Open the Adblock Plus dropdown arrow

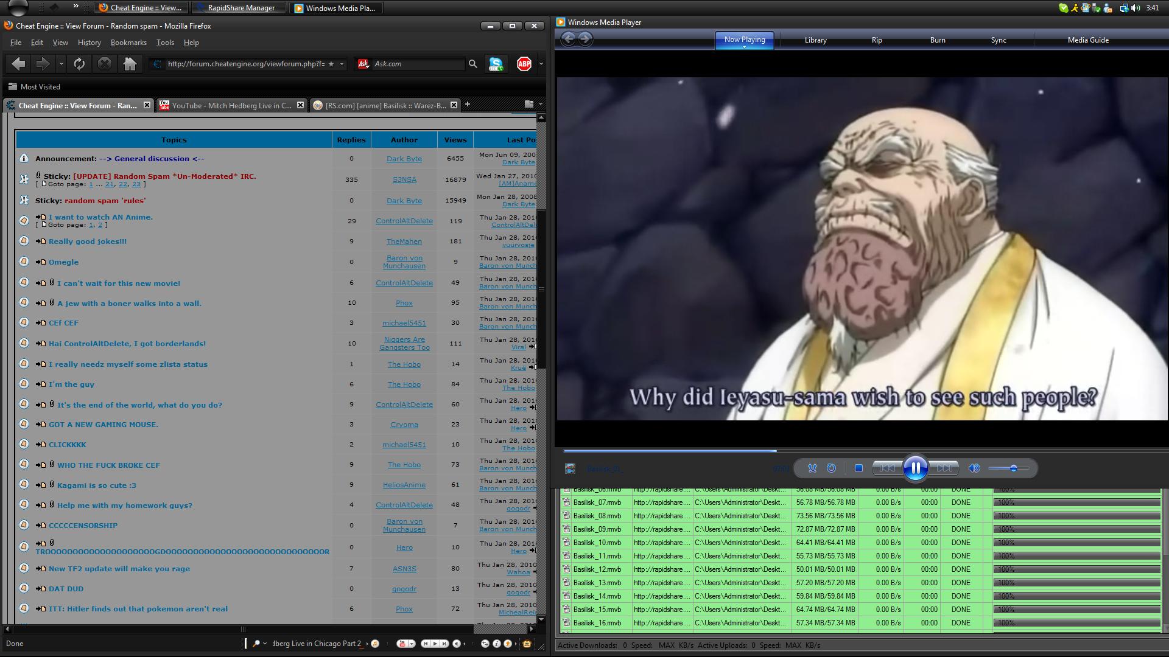(x=541, y=64)
